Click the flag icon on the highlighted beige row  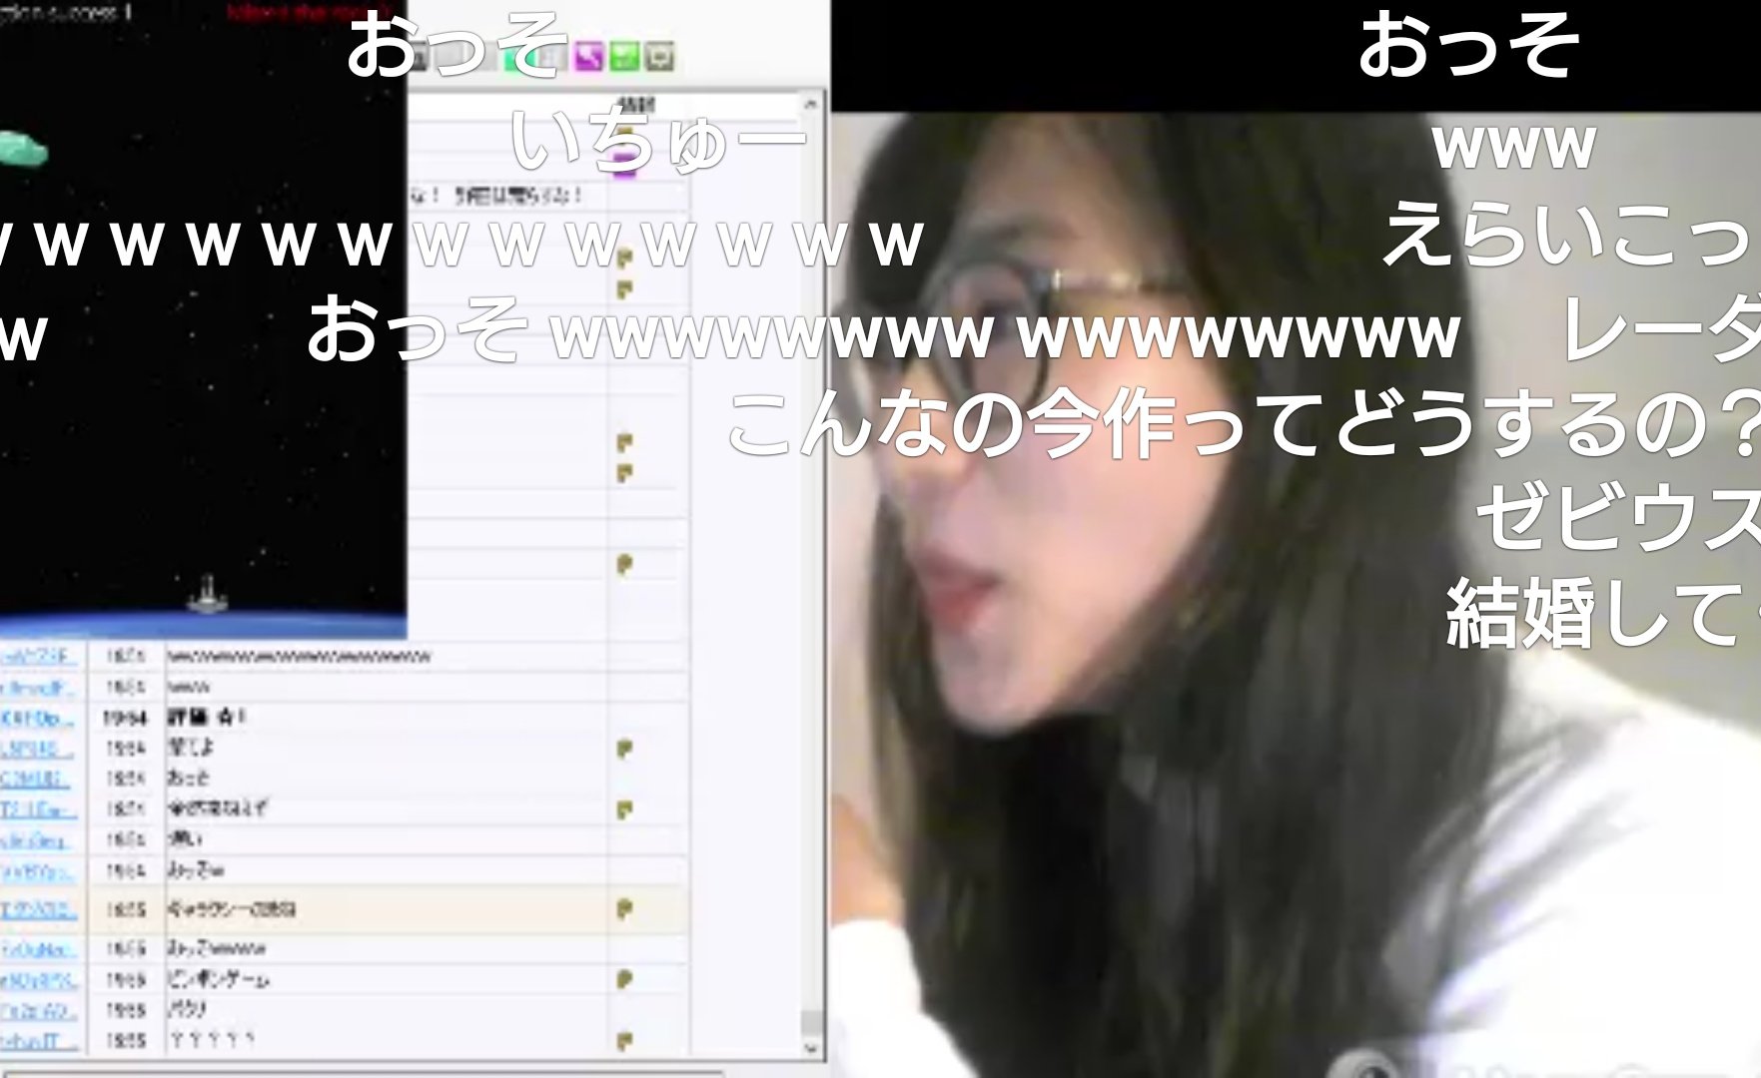coord(625,909)
